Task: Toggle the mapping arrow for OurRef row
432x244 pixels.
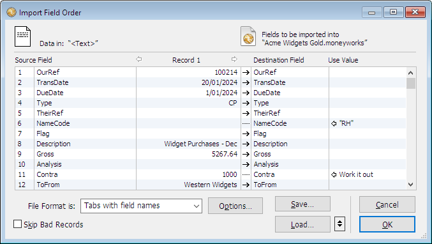Action: [x=246, y=73]
